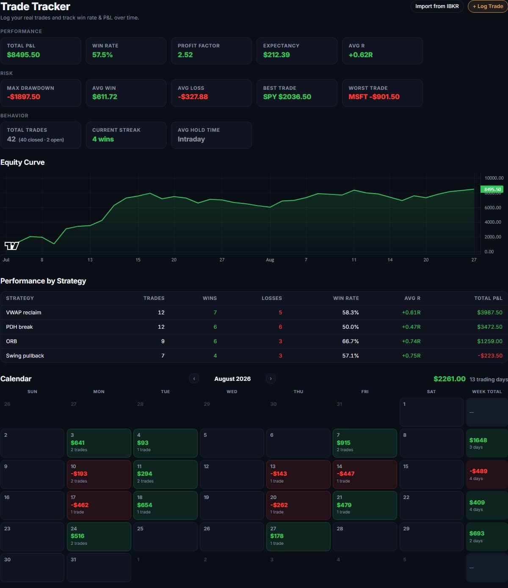Viewport: 508px width, 588px height.
Task: Click the August 2026 month label
Action: 232,379
